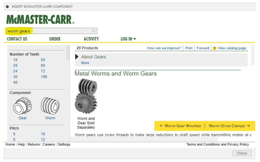Open Returns footer link
Image resolution: width=260 pixels, height=162 pixels.
(x=34, y=144)
